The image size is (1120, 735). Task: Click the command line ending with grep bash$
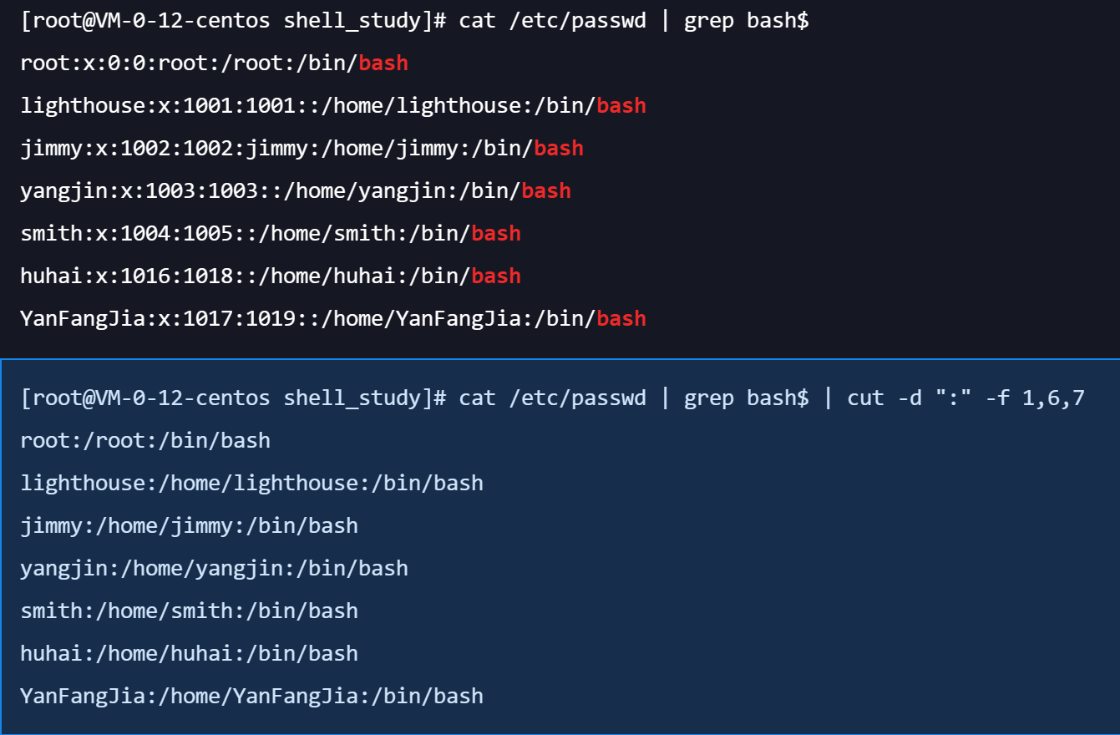point(413,21)
